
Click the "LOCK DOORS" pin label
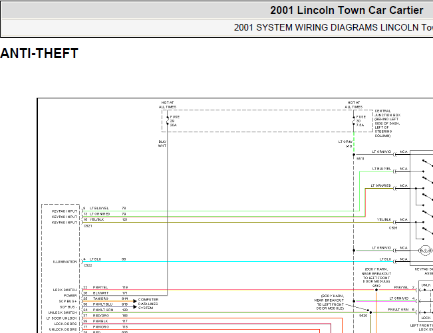click(x=65, y=324)
